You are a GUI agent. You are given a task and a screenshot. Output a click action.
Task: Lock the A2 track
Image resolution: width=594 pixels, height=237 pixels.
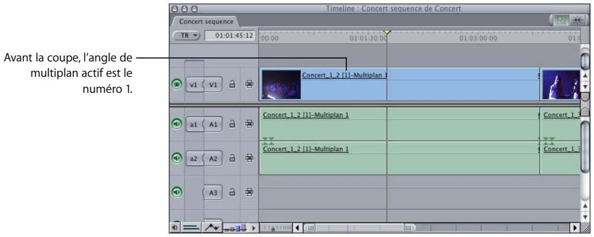pos(233,158)
